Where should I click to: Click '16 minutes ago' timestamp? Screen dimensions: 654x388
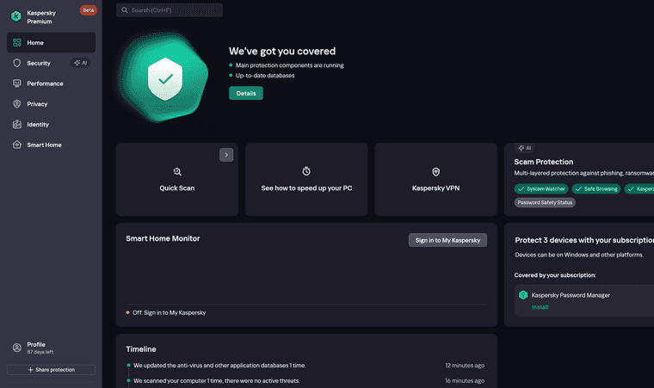[465, 381]
